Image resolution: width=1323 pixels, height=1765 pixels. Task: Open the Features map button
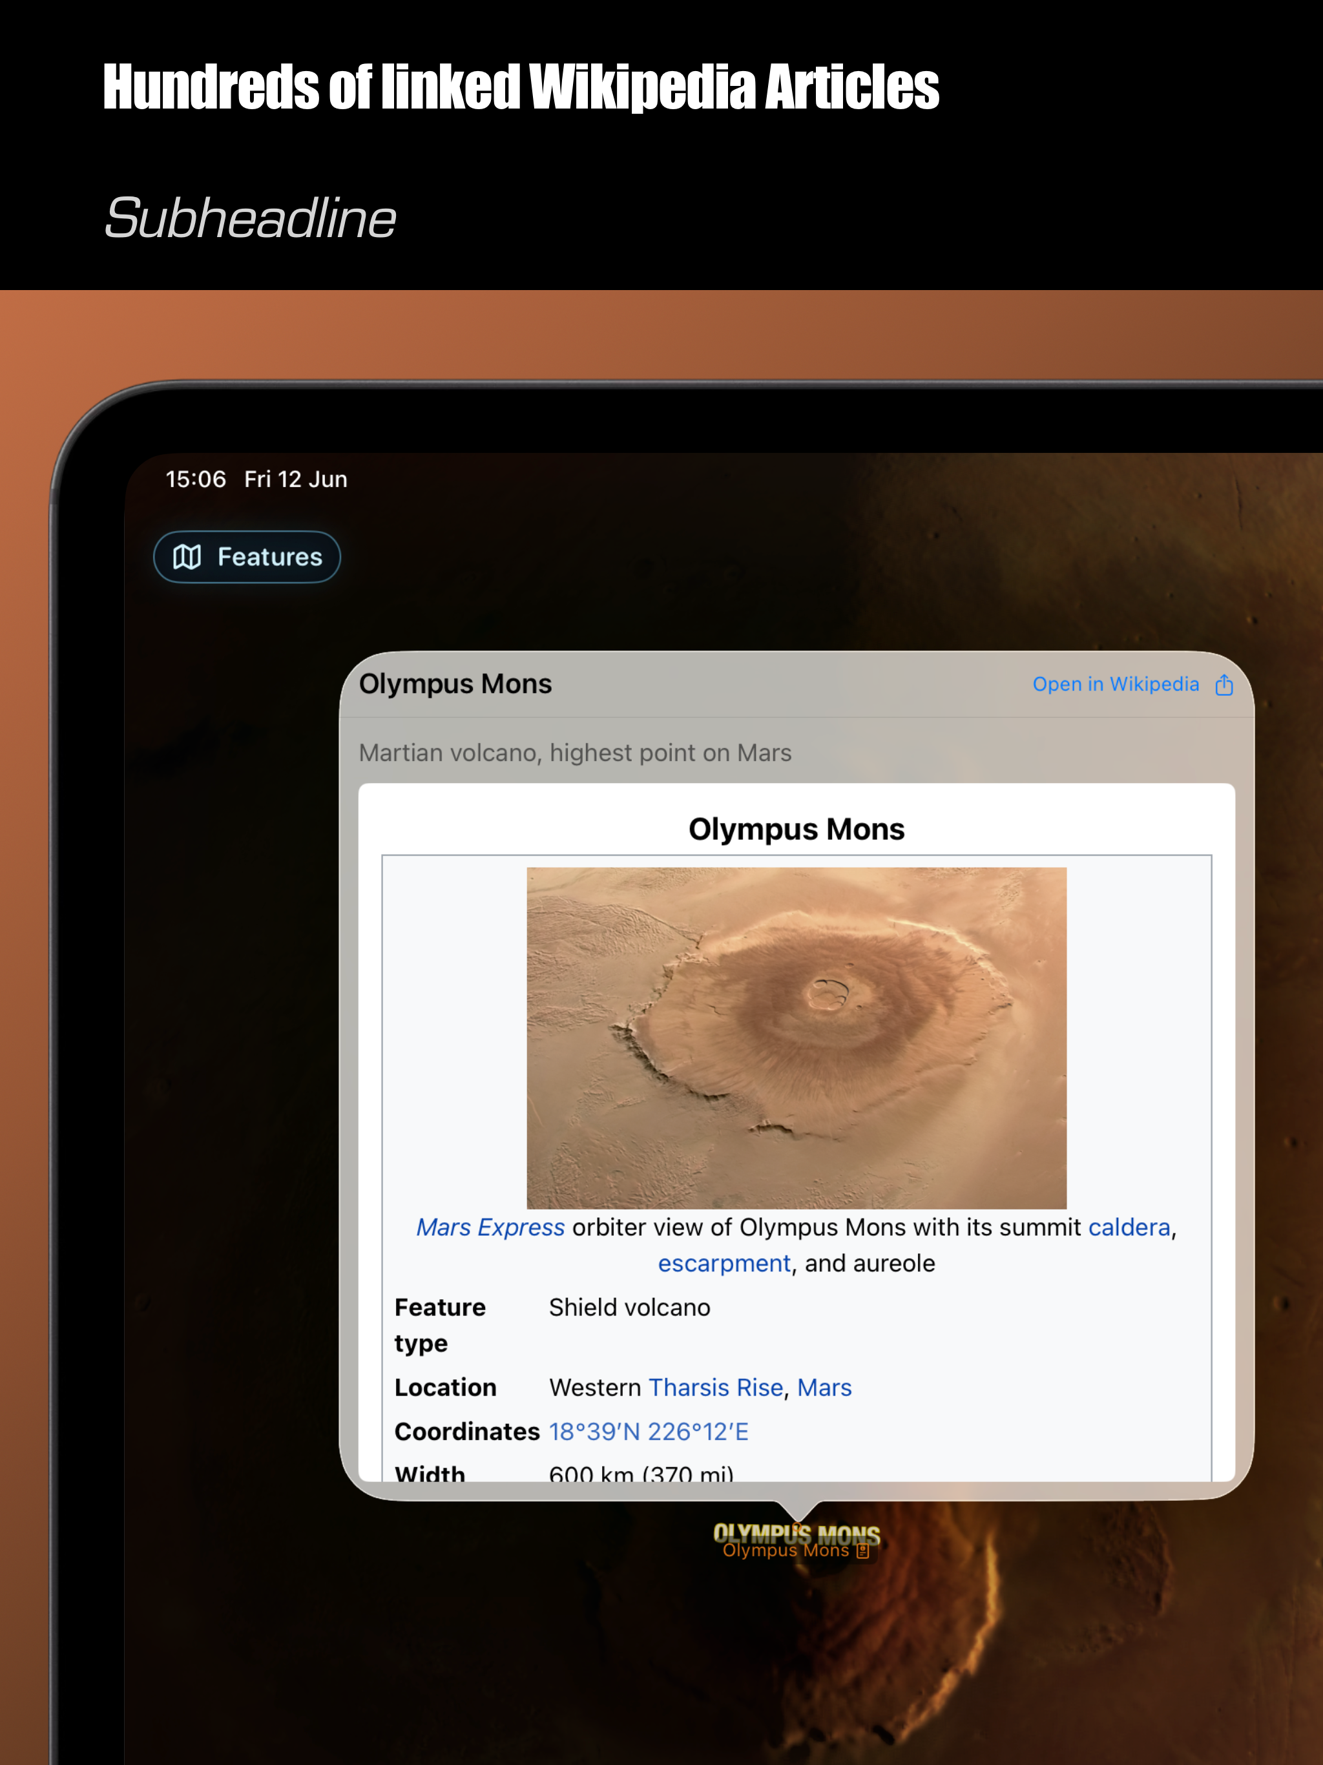point(247,557)
